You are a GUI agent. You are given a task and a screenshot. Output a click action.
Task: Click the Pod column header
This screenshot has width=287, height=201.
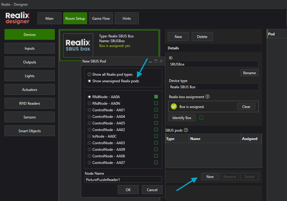[277, 34]
